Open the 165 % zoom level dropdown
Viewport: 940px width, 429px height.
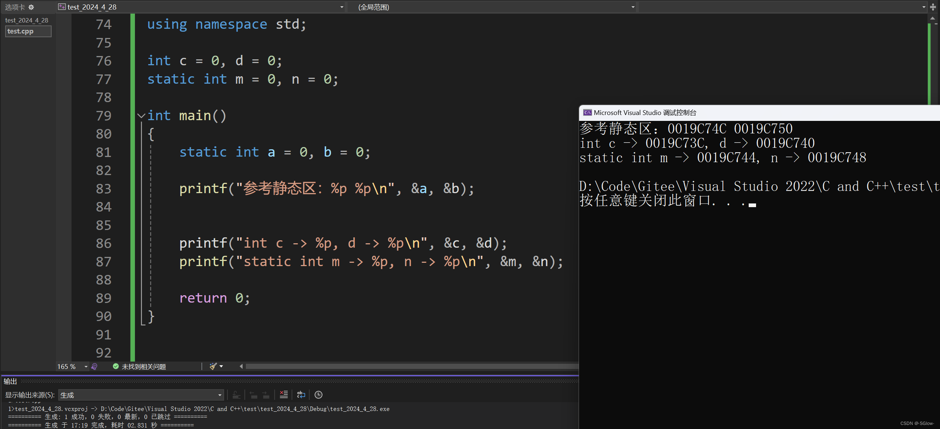pos(86,366)
